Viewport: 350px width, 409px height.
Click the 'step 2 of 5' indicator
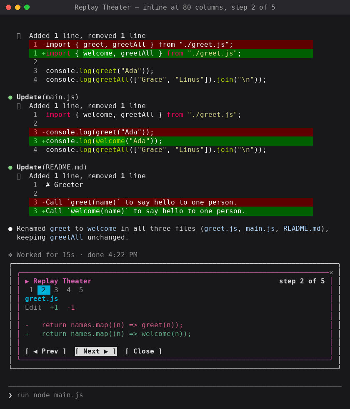tap(302, 281)
